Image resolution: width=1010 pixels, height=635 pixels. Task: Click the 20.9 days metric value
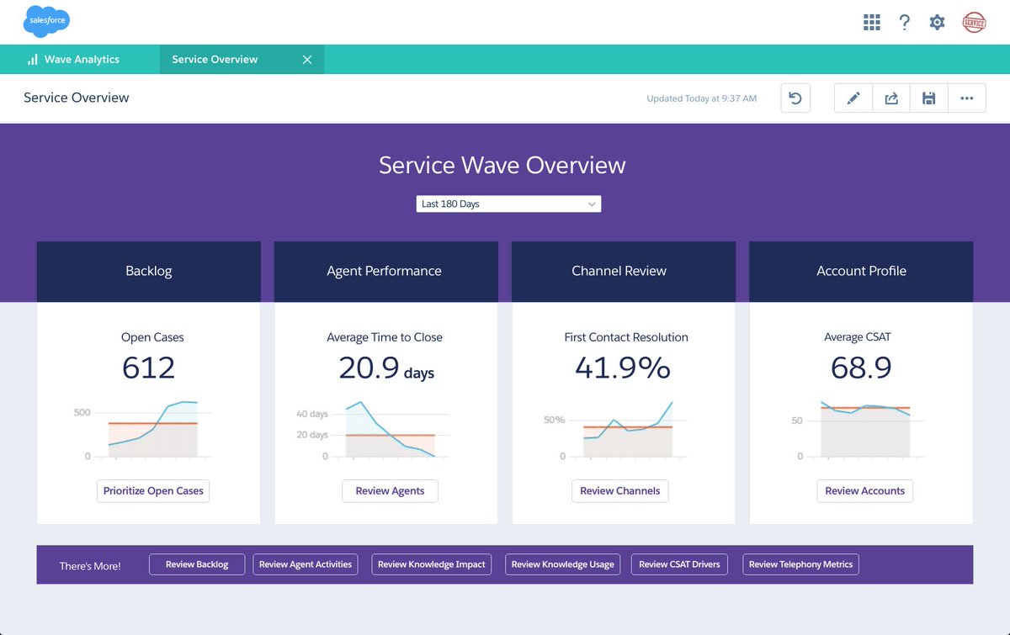click(x=386, y=368)
